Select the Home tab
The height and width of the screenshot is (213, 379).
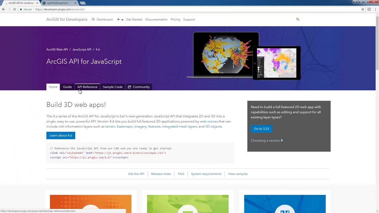pos(53,87)
